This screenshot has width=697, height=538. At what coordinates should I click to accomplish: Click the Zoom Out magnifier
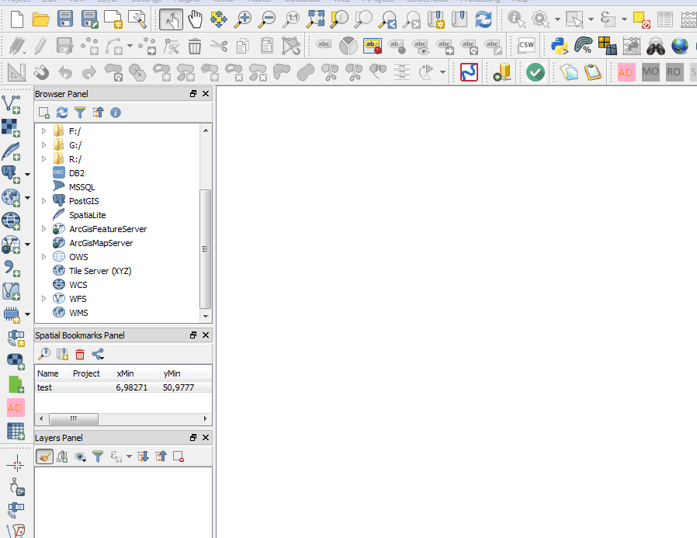(x=268, y=19)
